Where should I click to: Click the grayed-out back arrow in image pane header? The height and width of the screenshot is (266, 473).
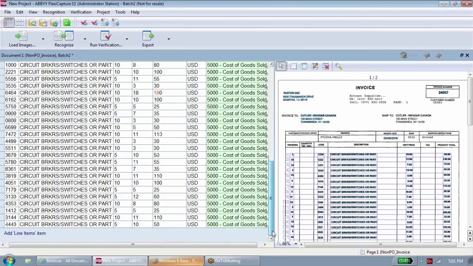click(x=427, y=55)
